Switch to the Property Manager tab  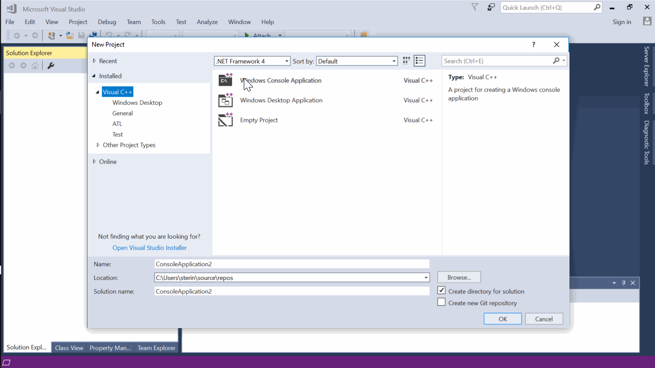[110, 348]
